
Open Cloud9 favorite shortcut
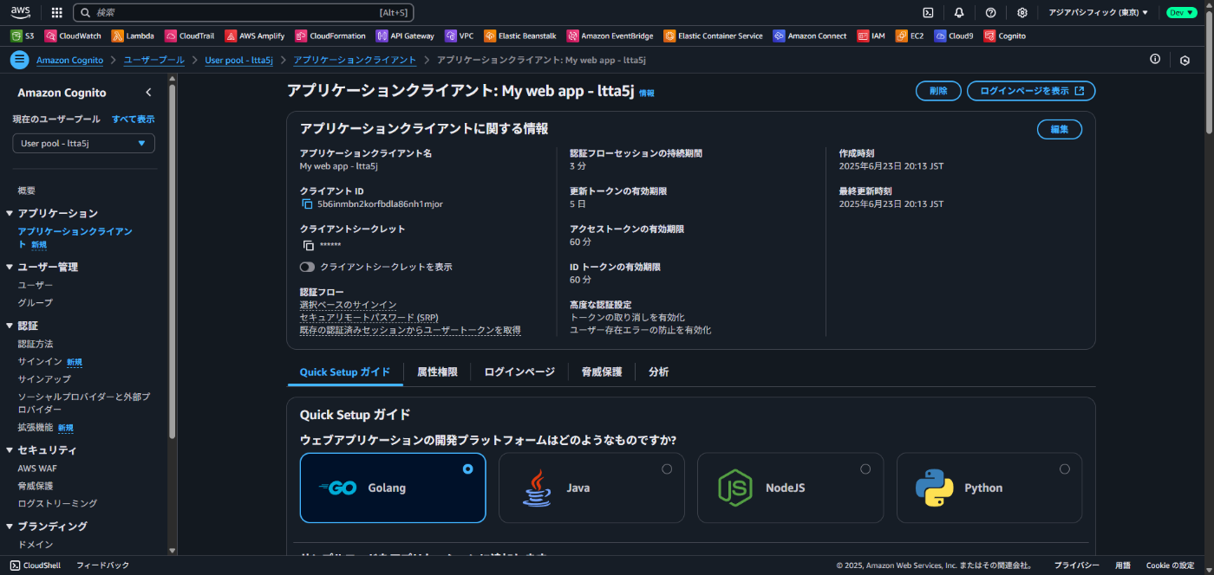coord(954,36)
